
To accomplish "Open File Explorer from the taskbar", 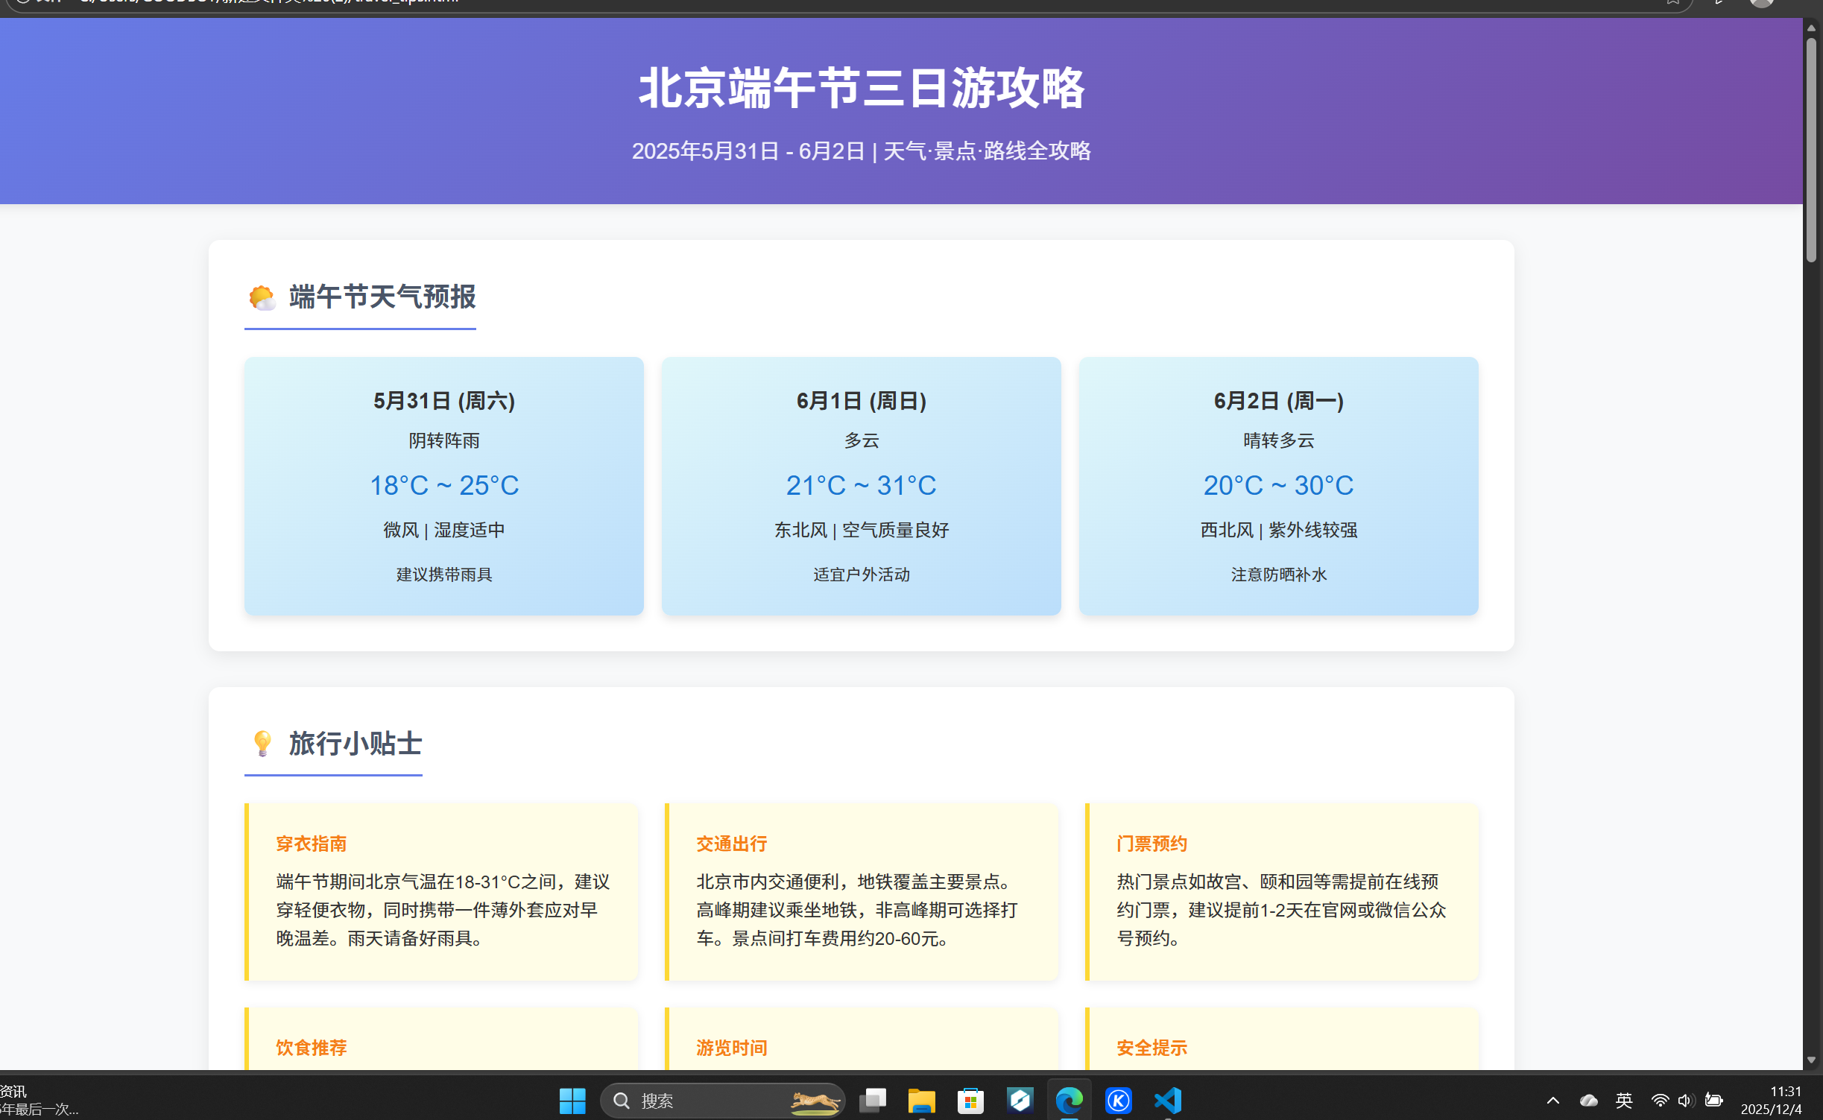I will click(x=921, y=1101).
